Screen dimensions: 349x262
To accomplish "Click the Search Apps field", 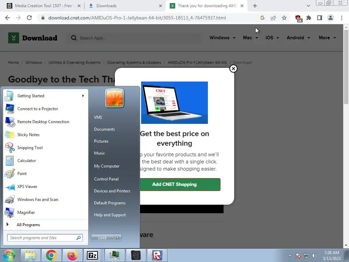I will pos(135,38).
